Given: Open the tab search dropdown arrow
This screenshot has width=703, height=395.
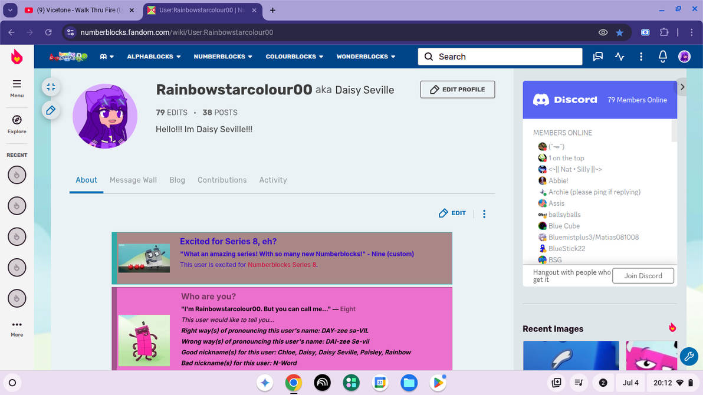Looking at the screenshot, I should pos(10,10).
